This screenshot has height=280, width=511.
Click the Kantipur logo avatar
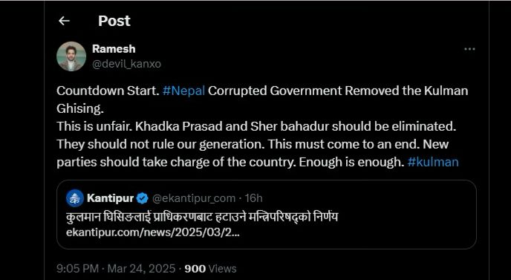[x=74, y=198]
